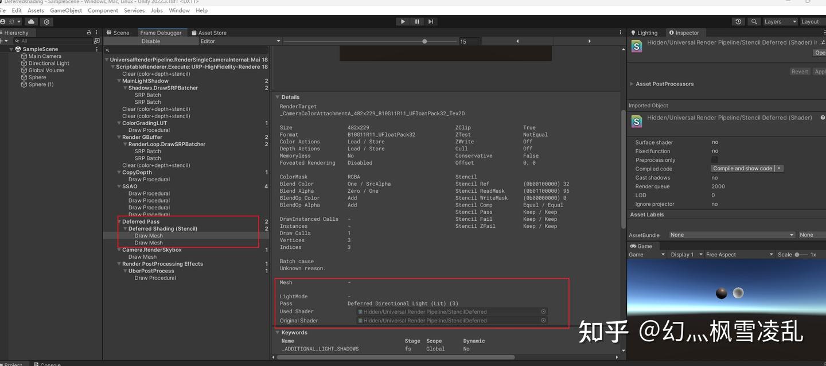Open the version control settings icon

(46, 21)
